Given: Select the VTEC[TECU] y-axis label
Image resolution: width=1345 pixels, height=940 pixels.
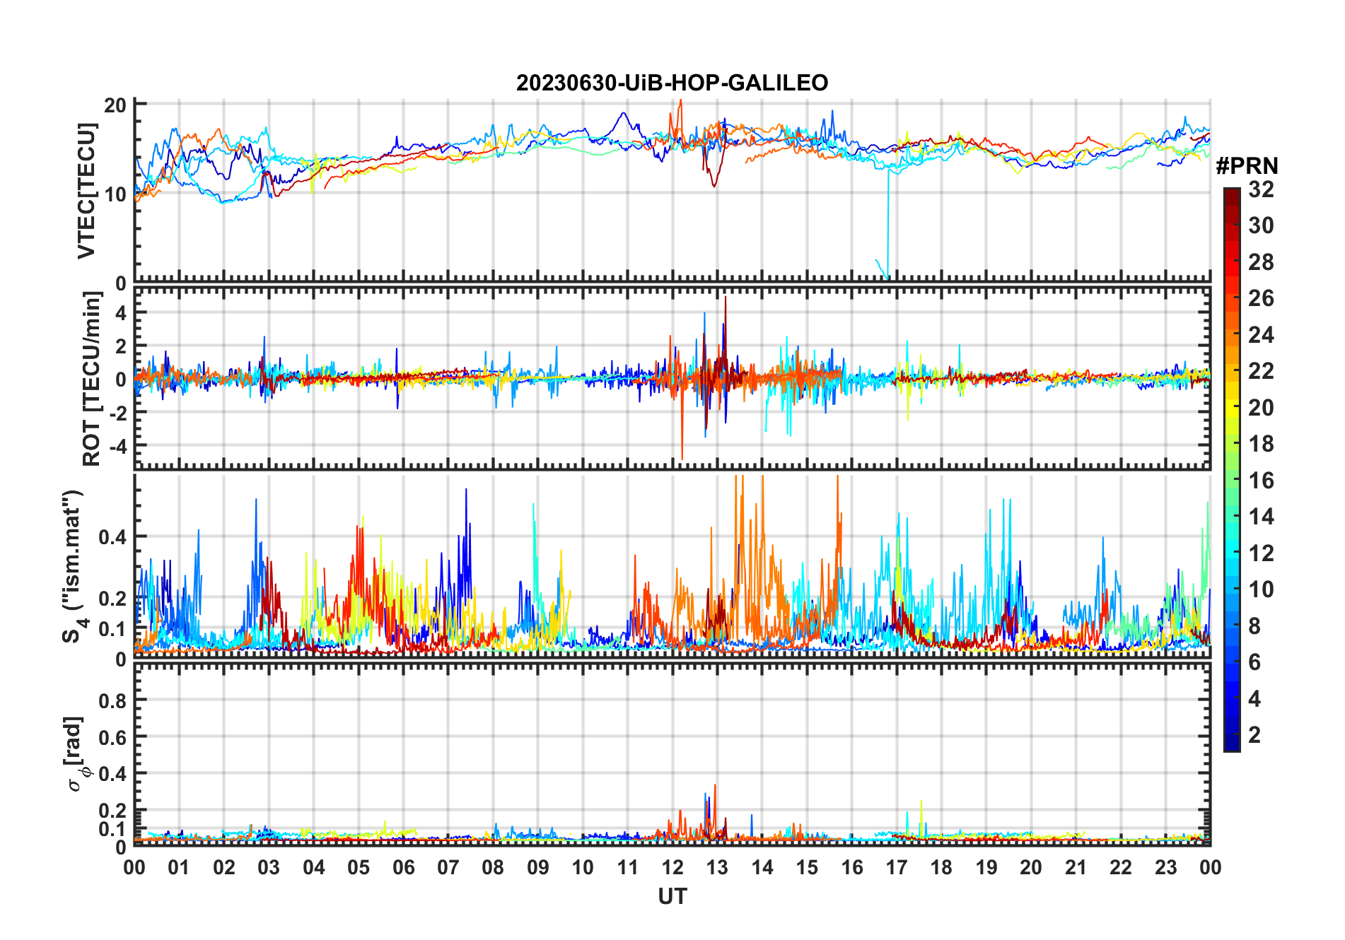Looking at the screenshot, I should click(x=86, y=191).
